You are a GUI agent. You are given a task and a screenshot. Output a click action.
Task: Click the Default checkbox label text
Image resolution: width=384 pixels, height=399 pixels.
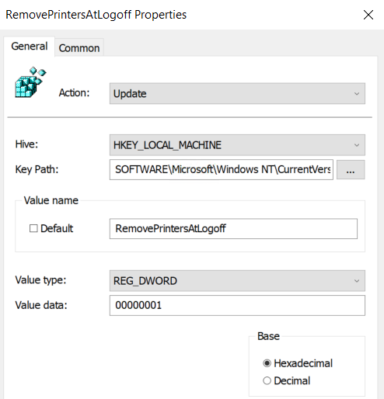(57, 228)
